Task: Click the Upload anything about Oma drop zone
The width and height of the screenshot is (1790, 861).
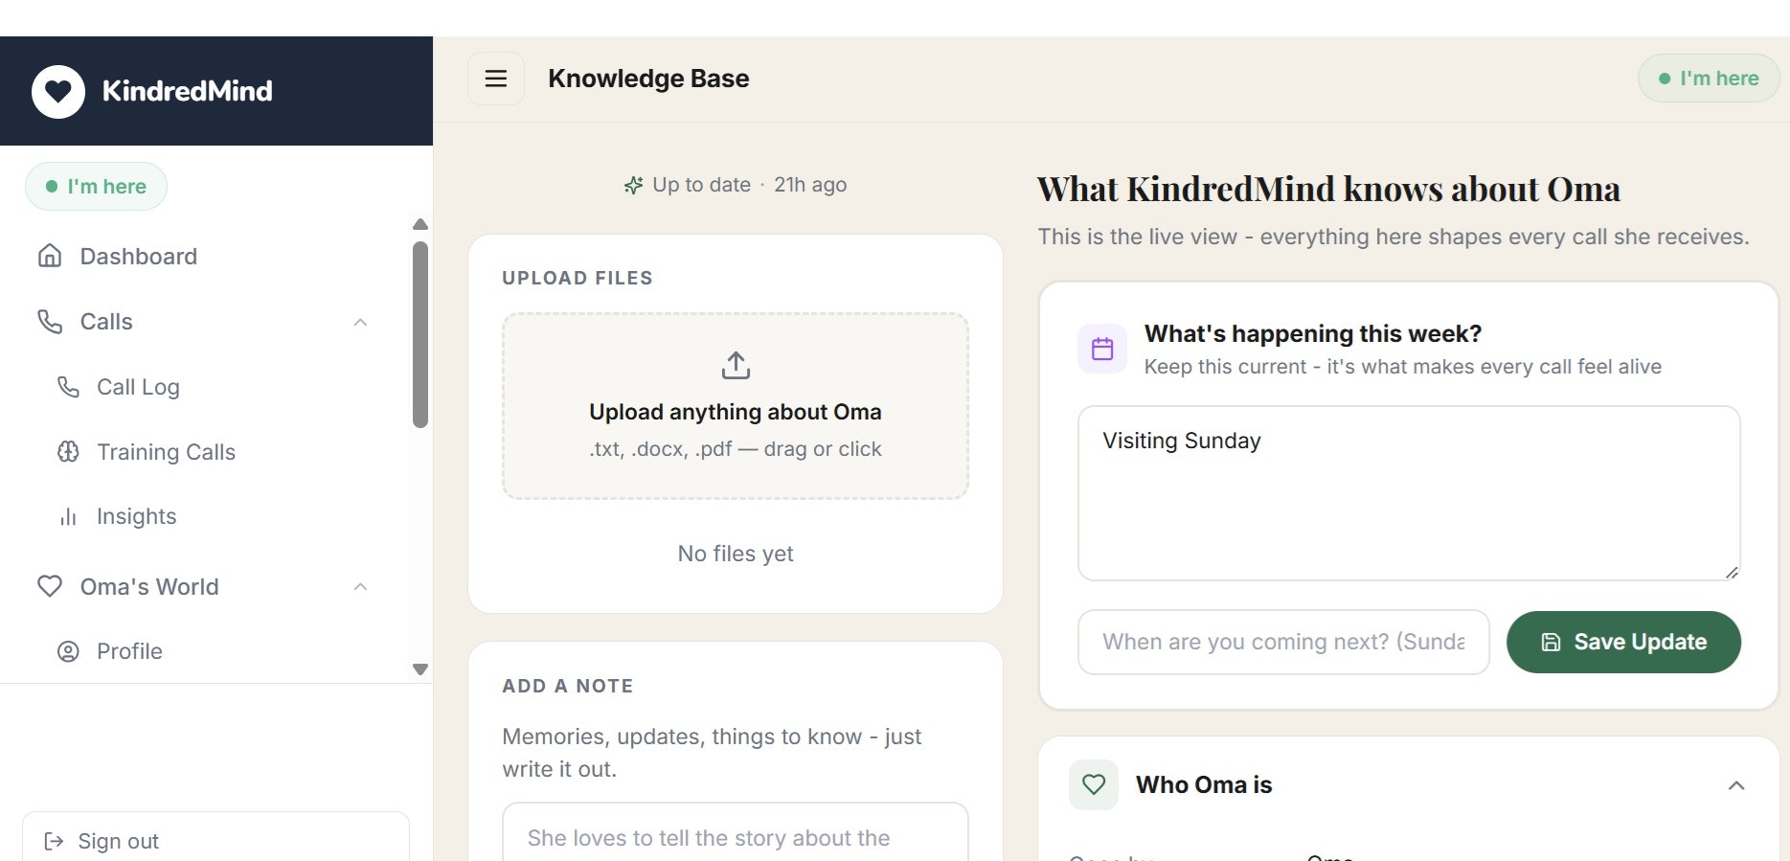Action: point(736,406)
